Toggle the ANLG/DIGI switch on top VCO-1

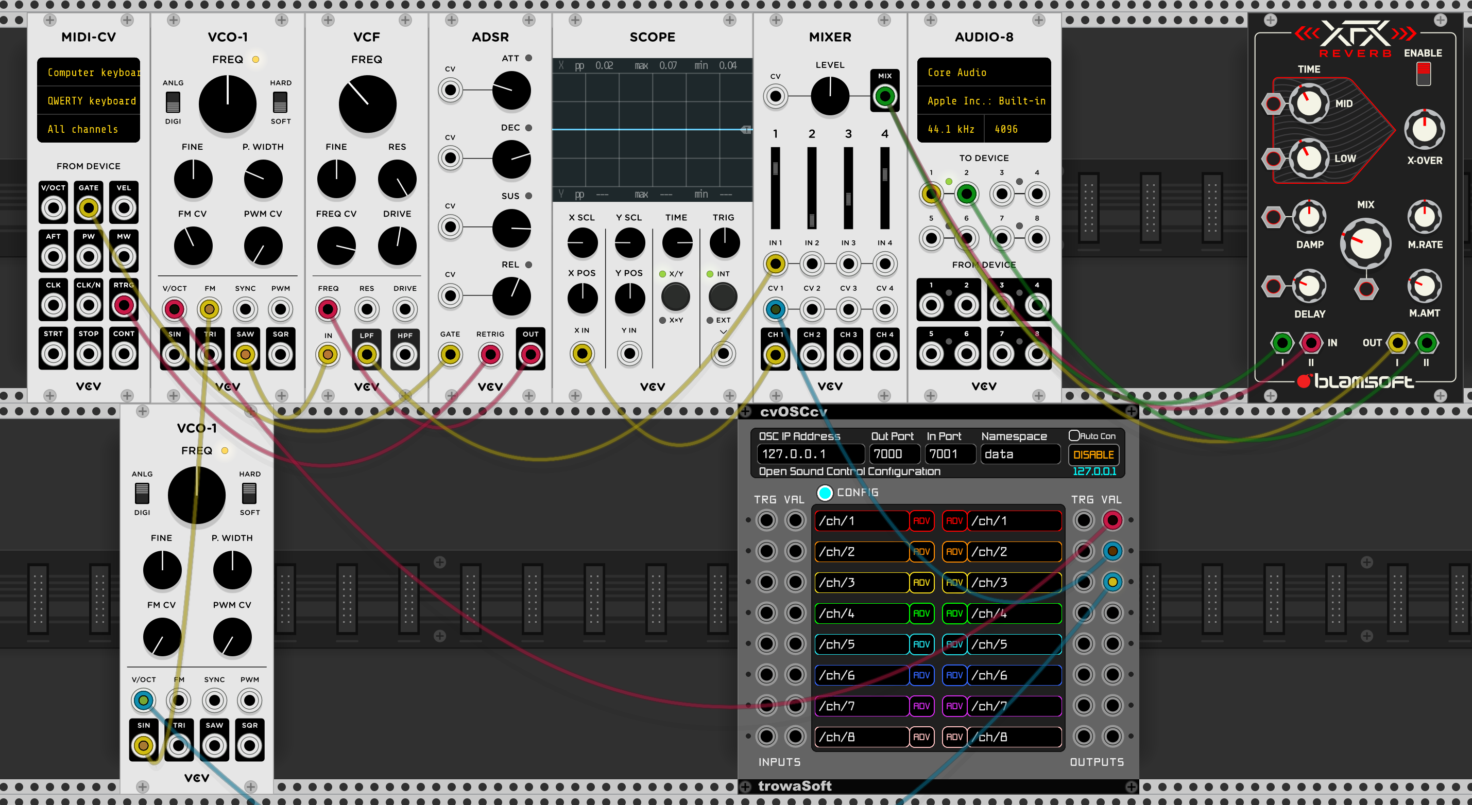click(x=173, y=102)
